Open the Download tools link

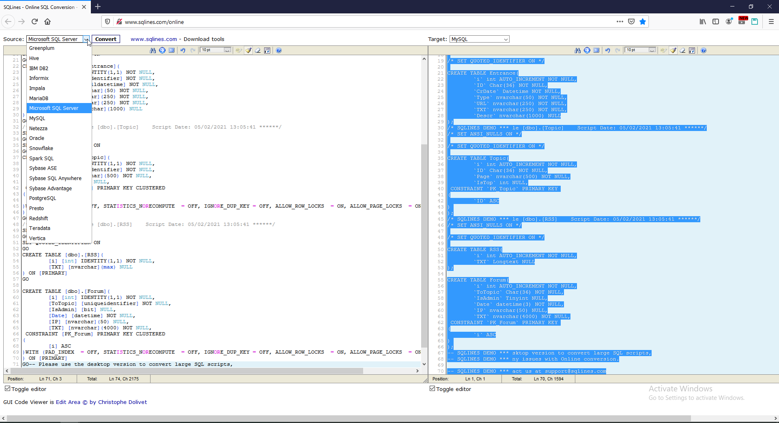(204, 39)
